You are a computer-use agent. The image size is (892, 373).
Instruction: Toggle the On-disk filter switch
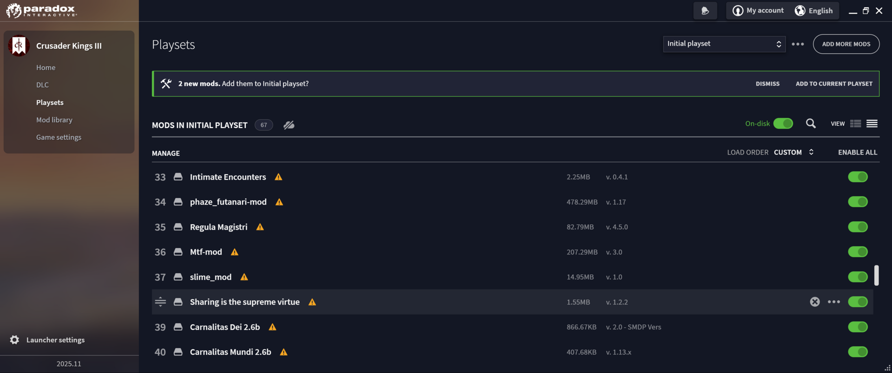tap(783, 123)
